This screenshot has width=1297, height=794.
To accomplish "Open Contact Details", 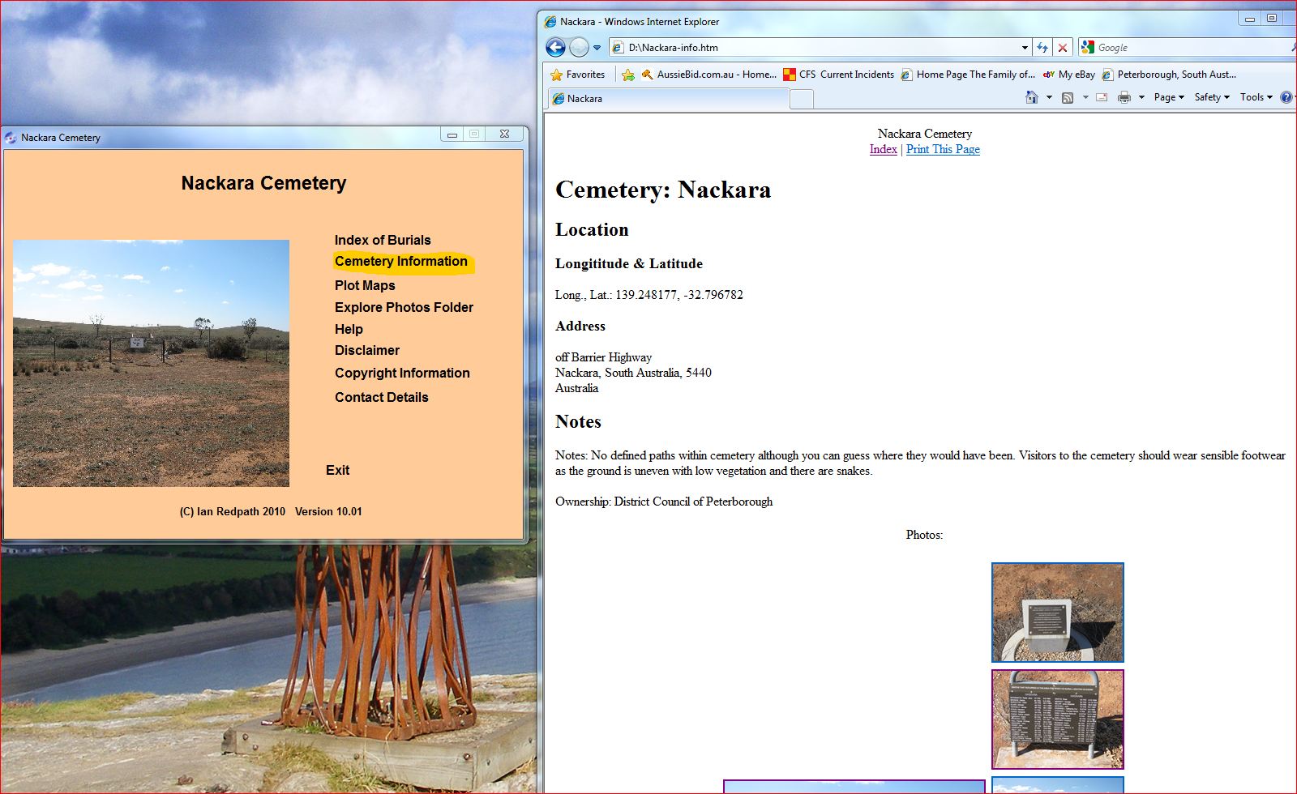I will coord(381,397).
